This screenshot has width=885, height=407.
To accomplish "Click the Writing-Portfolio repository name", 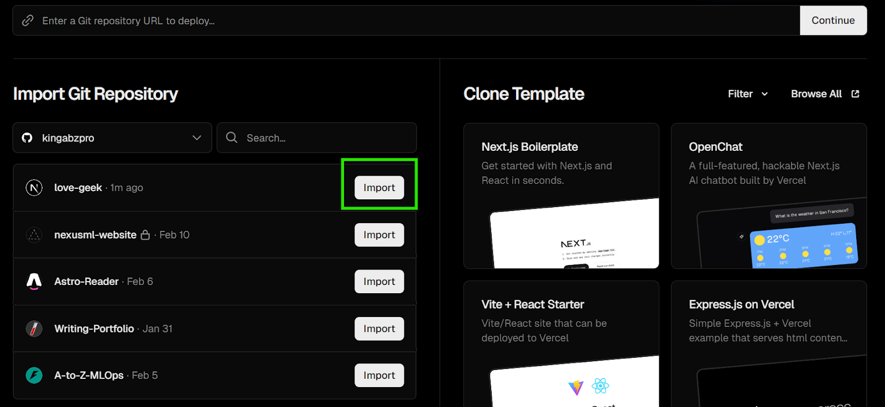I will pyautogui.click(x=94, y=329).
